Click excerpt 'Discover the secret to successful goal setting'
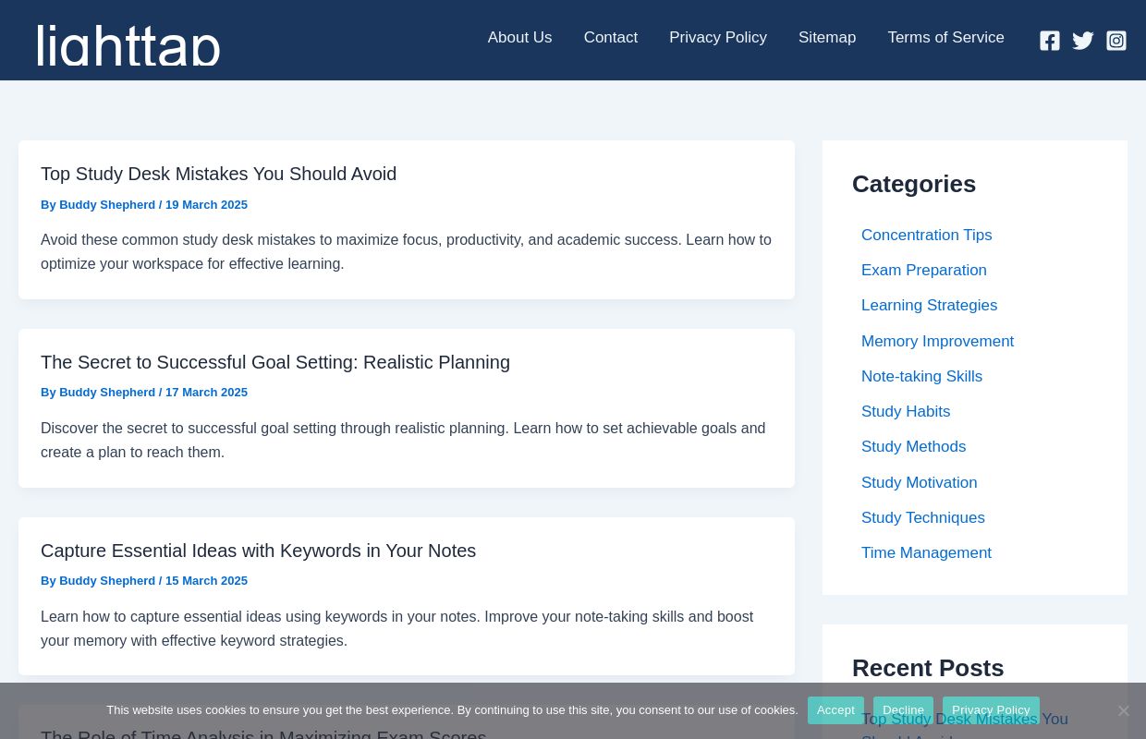Image resolution: width=1146 pixels, height=739 pixels. pos(403,441)
